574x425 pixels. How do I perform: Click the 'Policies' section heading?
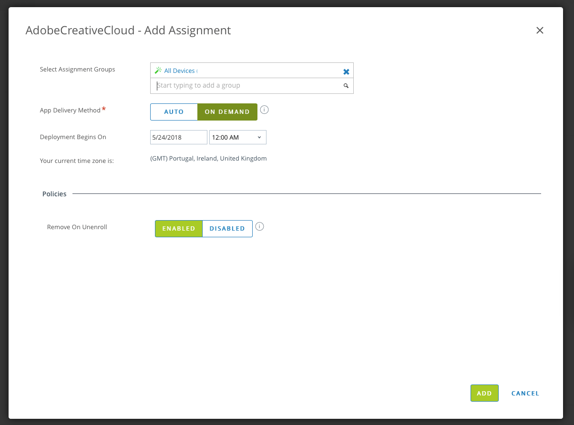click(54, 194)
